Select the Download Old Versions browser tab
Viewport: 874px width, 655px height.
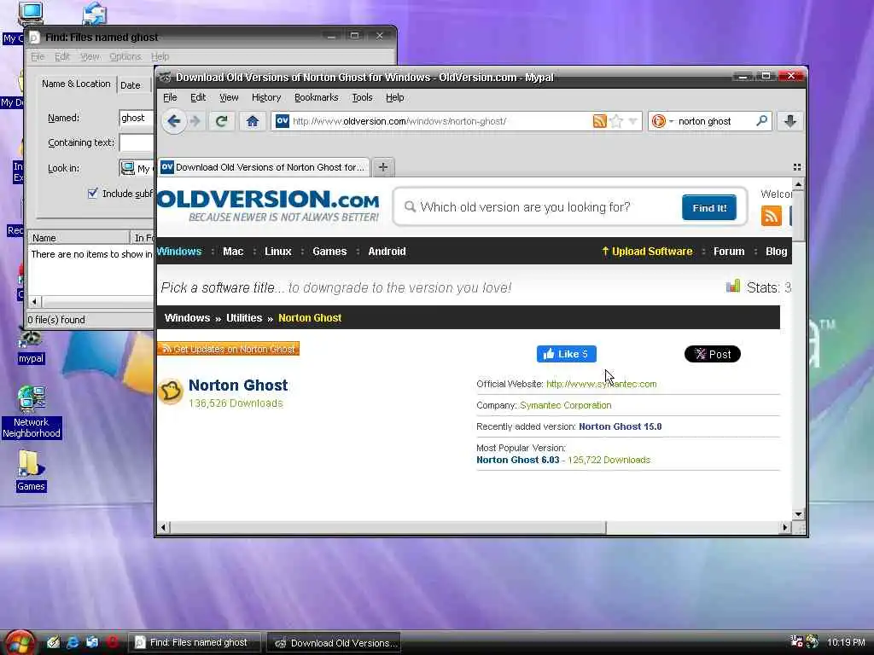coord(264,167)
